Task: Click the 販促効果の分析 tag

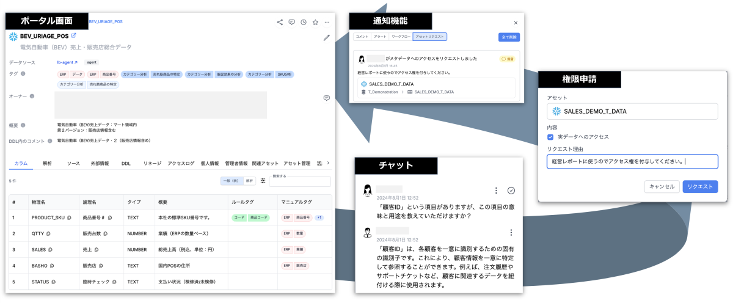Action: [x=230, y=74]
